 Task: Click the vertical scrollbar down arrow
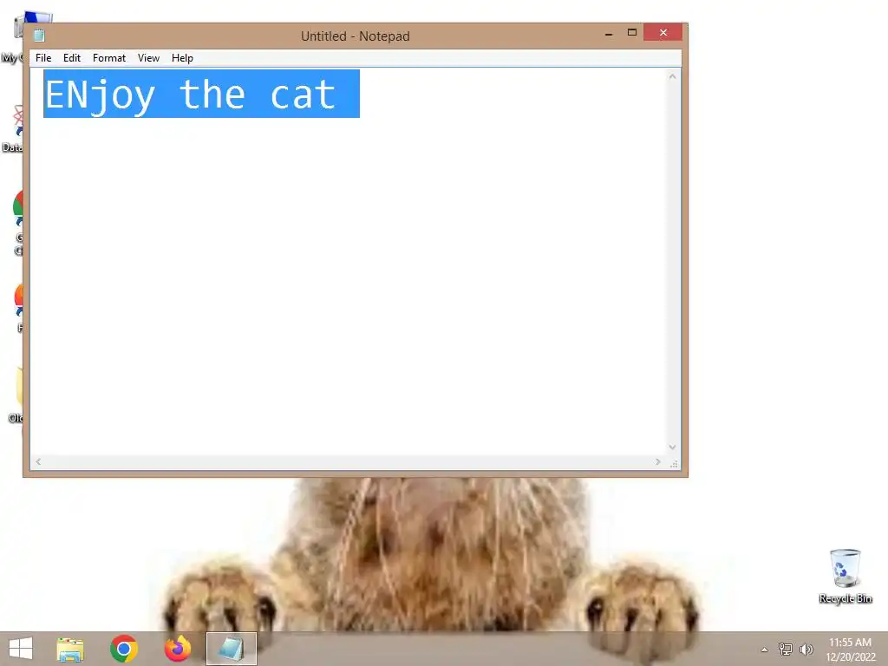click(672, 447)
